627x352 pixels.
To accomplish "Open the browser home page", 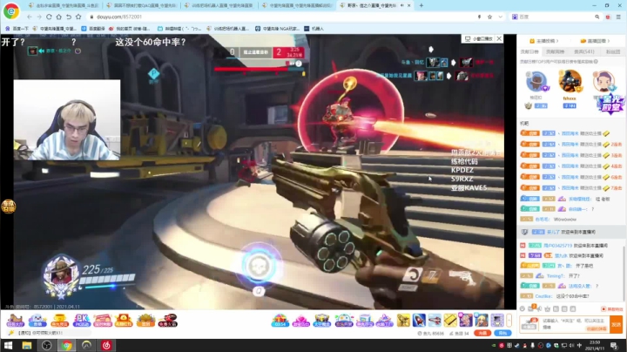I will pyautogui.click(x=59, y=17).
